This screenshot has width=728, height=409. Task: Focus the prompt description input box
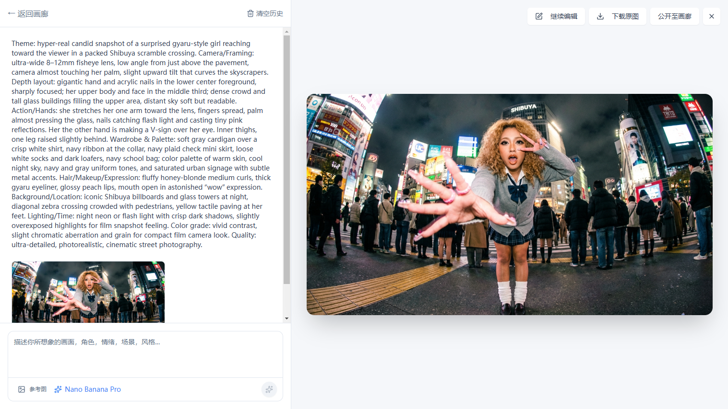click(x=145, y=354)
